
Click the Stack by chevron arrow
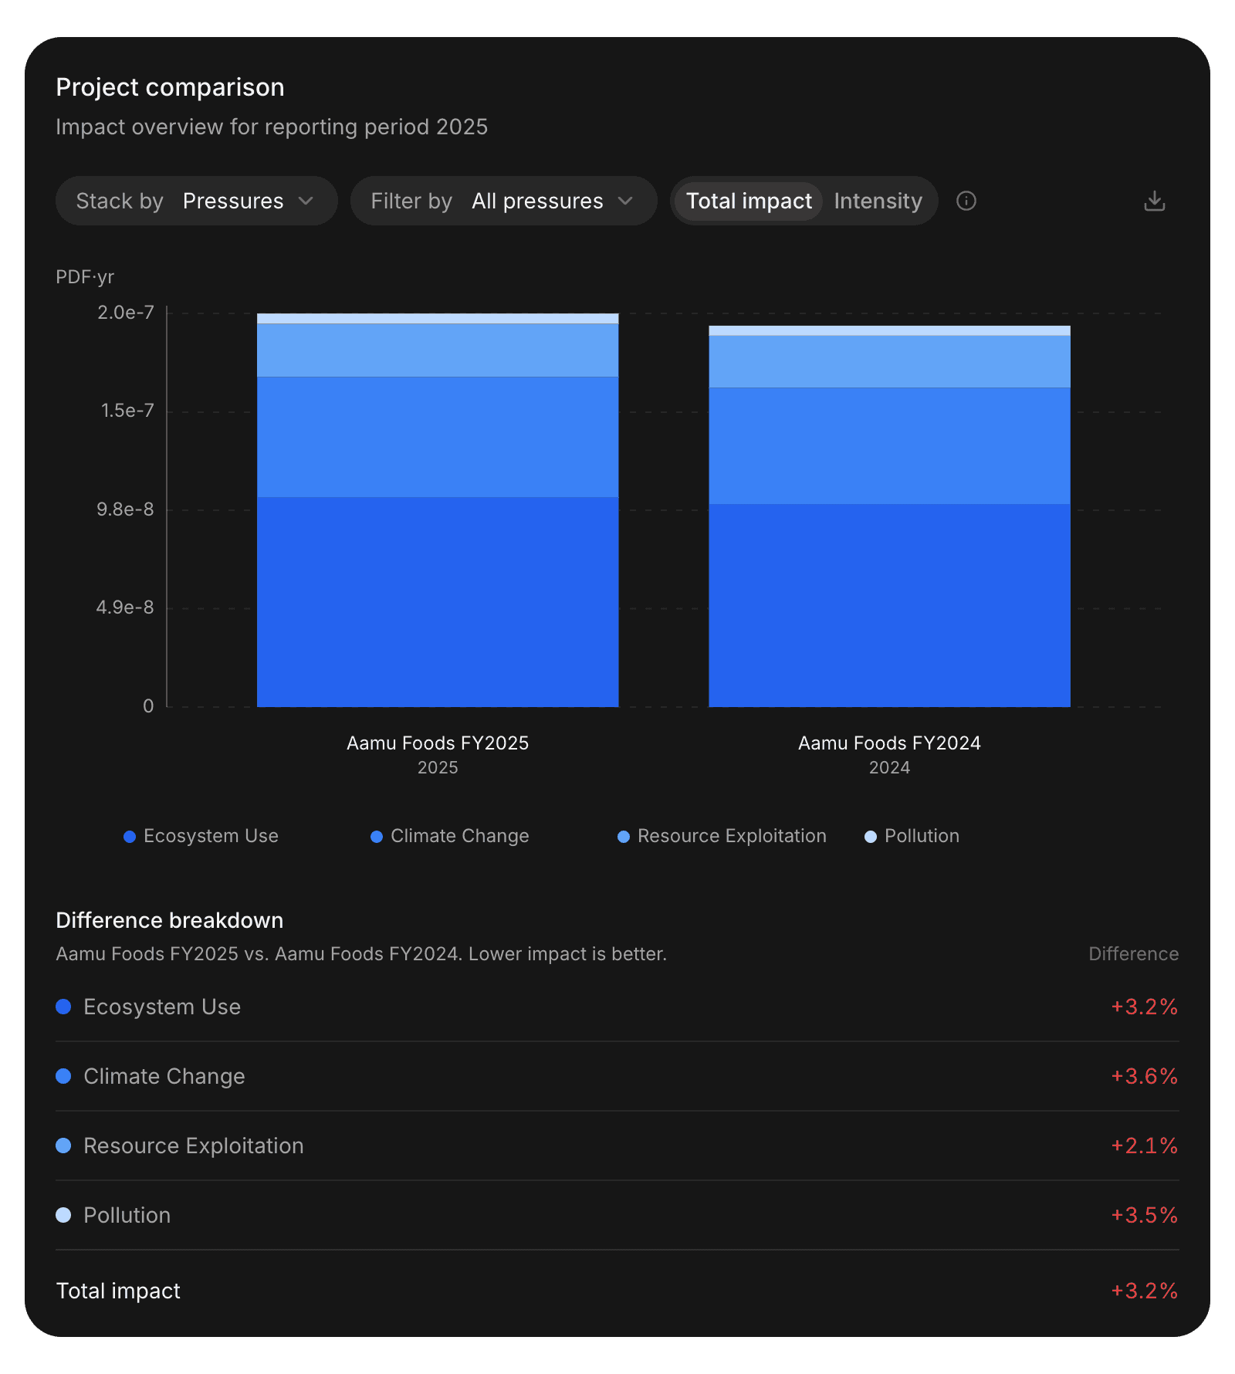tap(306, 201)
